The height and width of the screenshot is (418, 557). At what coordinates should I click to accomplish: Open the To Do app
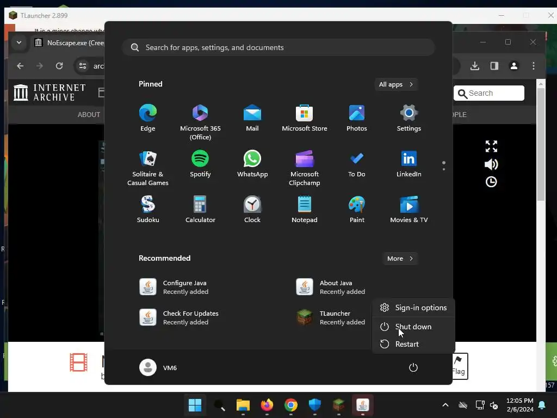click(357, 164)
